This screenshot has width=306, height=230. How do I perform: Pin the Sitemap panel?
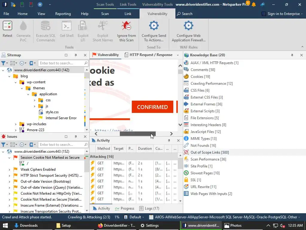tap(76, 55)
